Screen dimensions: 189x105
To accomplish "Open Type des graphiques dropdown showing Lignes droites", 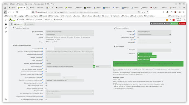I will click(x=70, y=94).
